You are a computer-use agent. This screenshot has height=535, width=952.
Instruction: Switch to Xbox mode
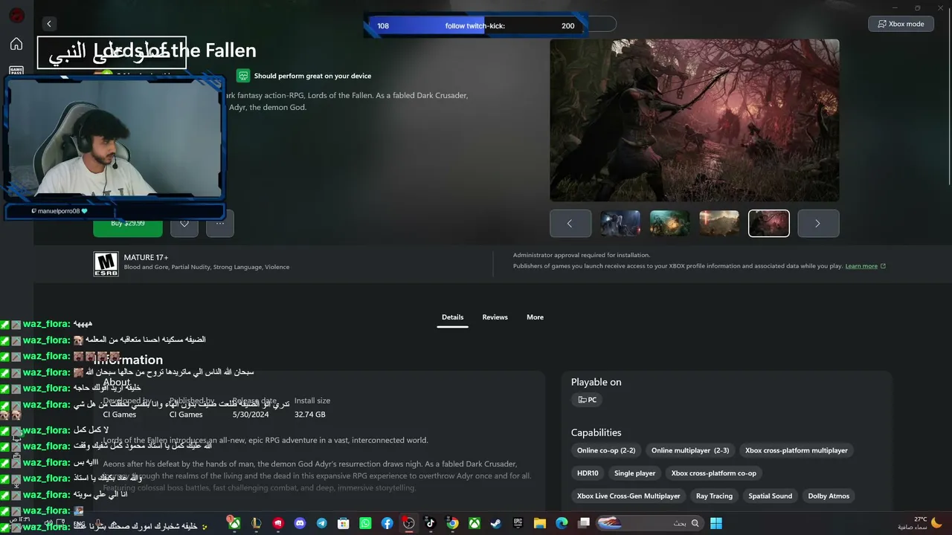tap(901, 24)
